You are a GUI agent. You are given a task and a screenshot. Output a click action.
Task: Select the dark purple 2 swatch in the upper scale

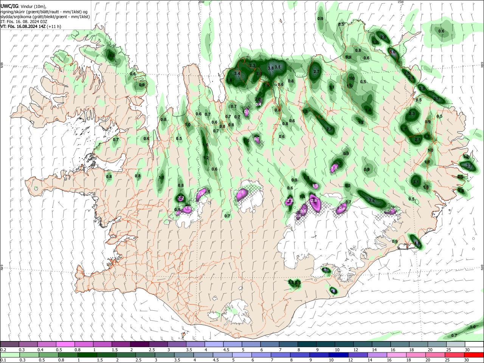pos(140,344)
